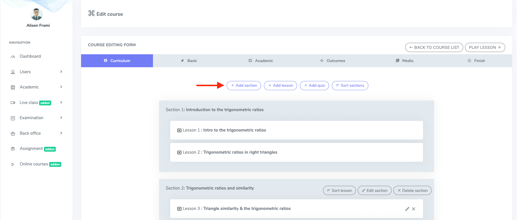The height and width of the screenshot is (220, 517).
Task: Click the Assignment clipboard icon
Action: tap(13, 149)
